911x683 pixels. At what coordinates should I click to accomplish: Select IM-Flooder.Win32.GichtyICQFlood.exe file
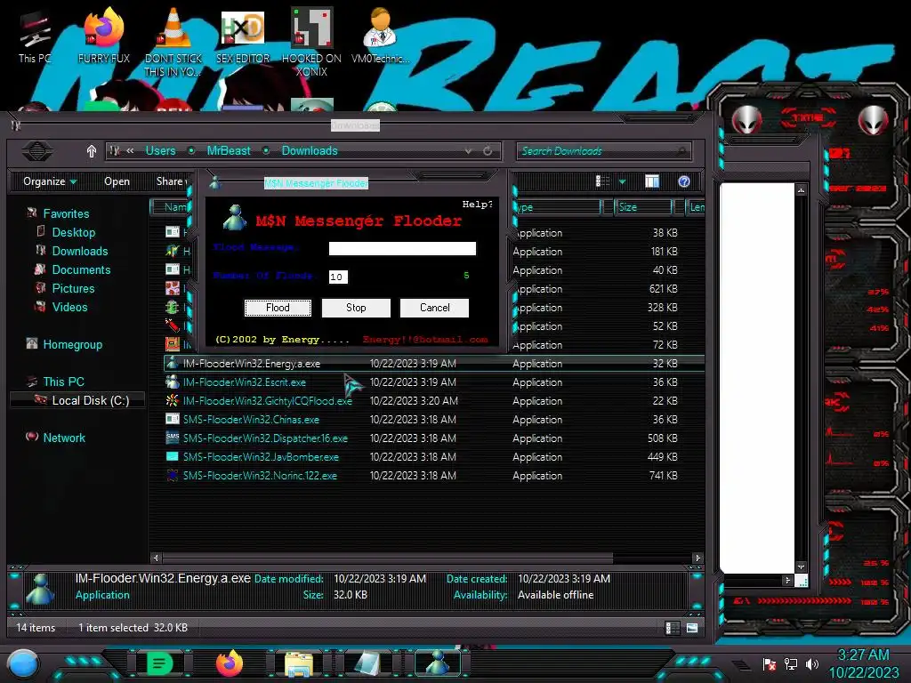pos(267,401)
